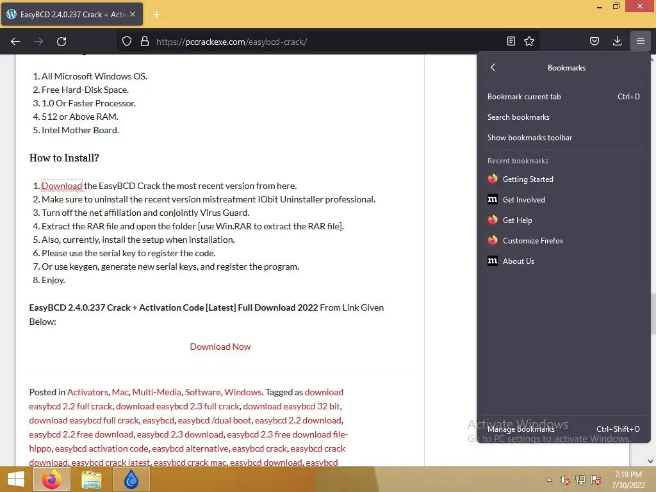Open the About Us bookmark
The height and width of the screenshot is (492, 656).
(x=564, y=261)
